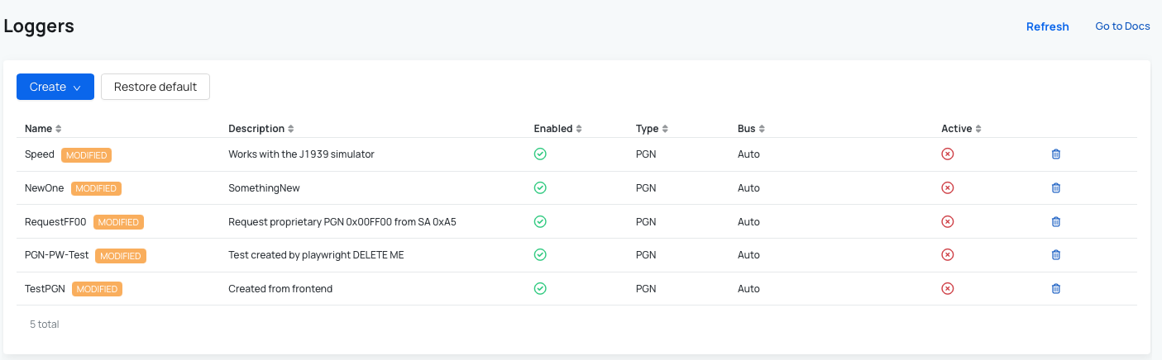This screenshot has width=1162, height=360.
Task: Click Active status icon in TestPGN row
Action: (948, 289)
